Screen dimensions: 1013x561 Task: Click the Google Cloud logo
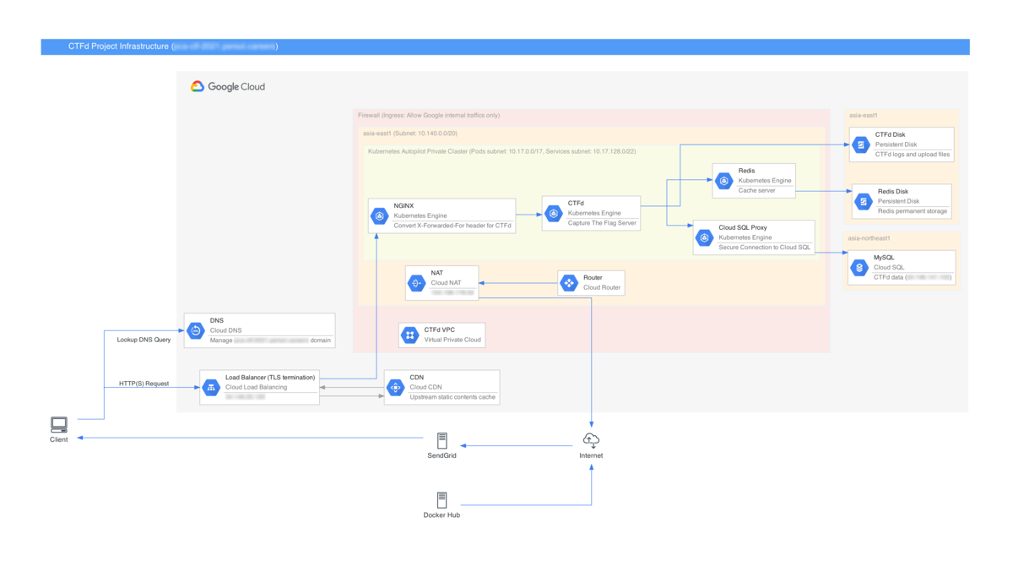pos(227,86)
